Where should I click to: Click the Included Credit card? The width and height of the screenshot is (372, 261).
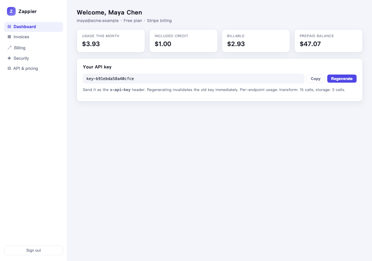(x=183, y=41)
